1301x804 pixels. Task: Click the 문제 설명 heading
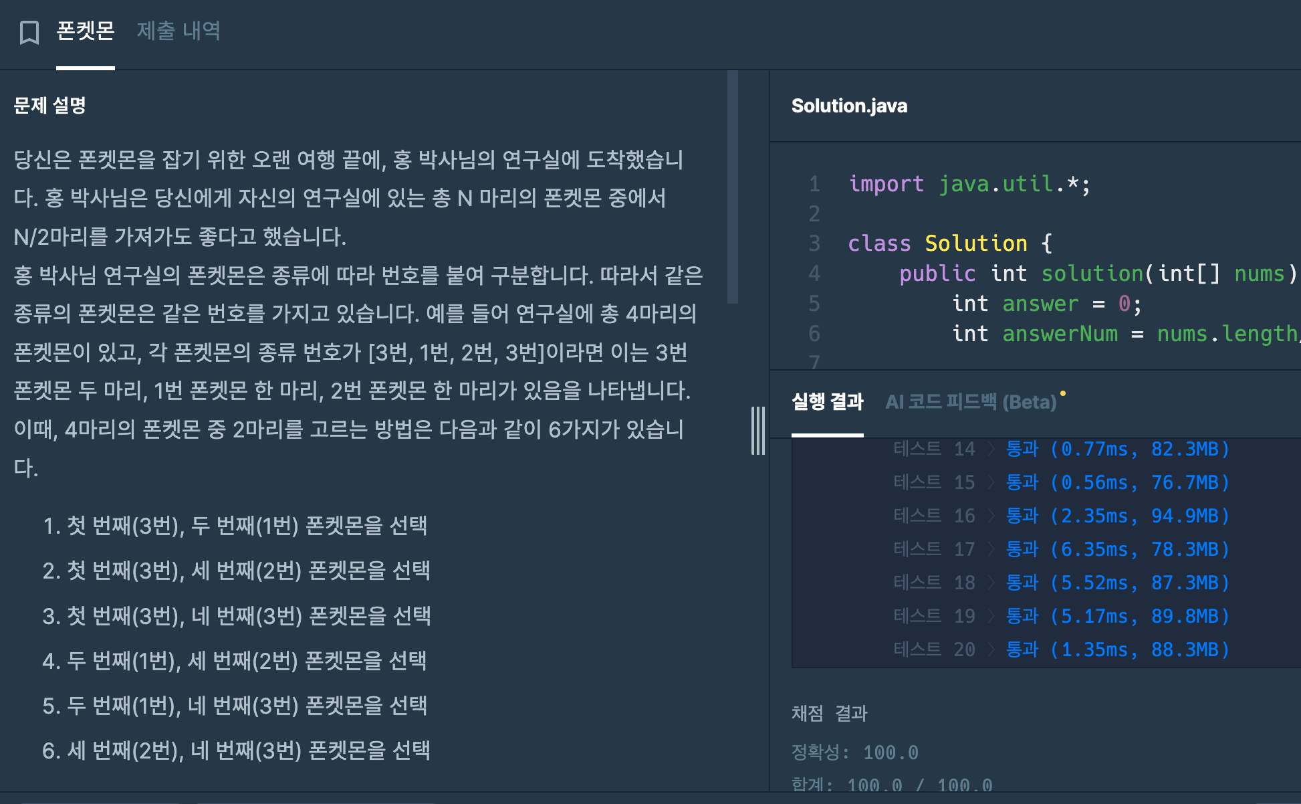50,105
